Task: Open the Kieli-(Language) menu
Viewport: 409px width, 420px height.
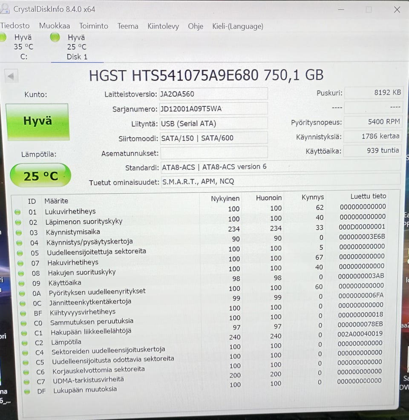Action: (x=238, y=26)
